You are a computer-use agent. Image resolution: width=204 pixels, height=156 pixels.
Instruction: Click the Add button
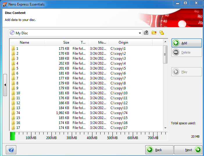(x=187, y=43)
